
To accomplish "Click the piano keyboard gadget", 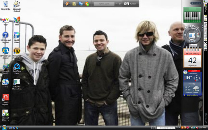I will (192, 15).
